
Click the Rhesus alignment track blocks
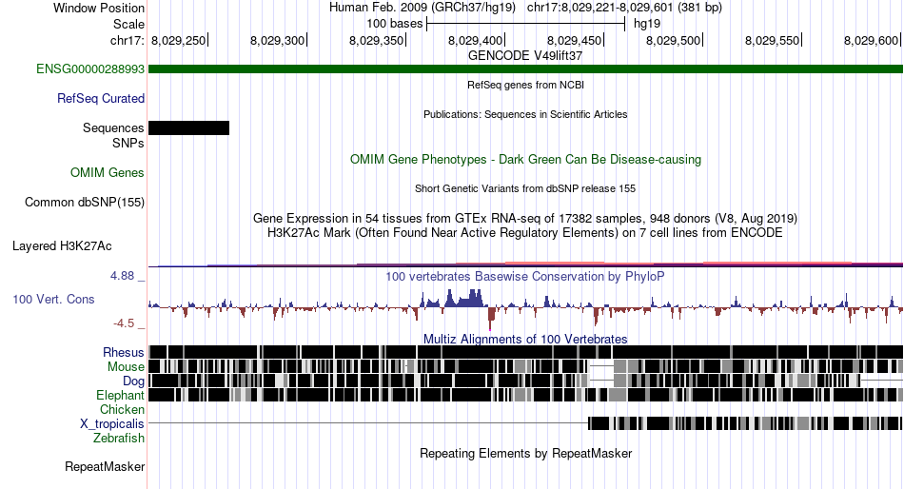526,352
